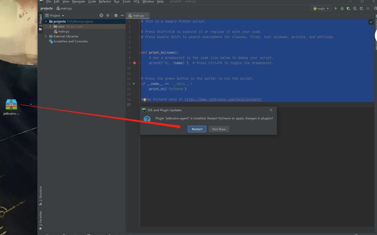The image size is (377, 235).
Task: Start debugging with the bug icon
Action: point(342,8)
